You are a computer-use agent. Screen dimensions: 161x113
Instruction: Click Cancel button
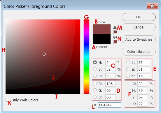(x=139, y=27)
